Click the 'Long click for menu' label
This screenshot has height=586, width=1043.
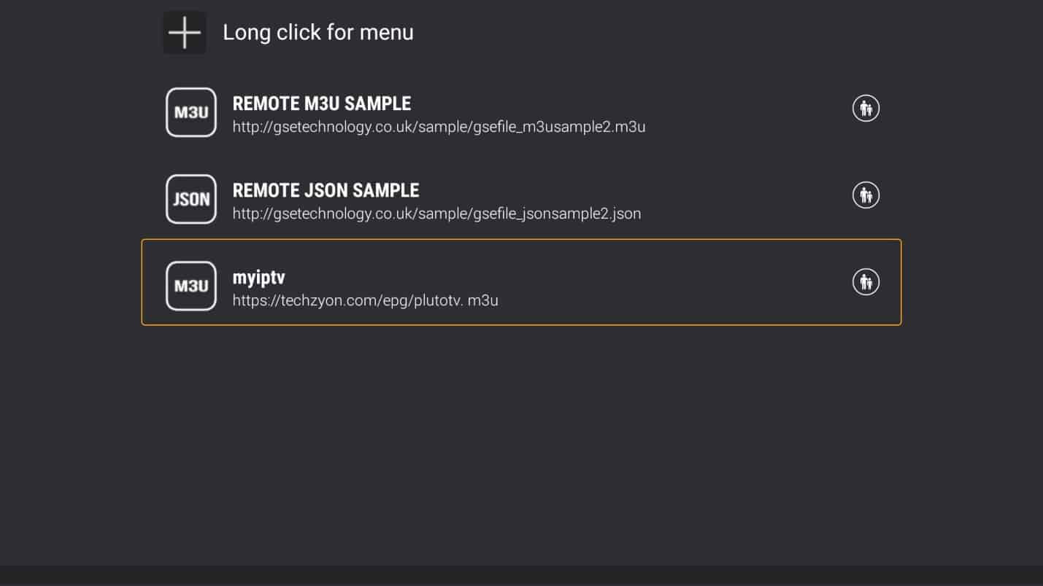coord(318,32)
